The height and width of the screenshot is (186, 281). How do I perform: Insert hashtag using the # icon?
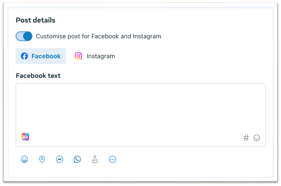pyautogui.click(x=246, y=138)
